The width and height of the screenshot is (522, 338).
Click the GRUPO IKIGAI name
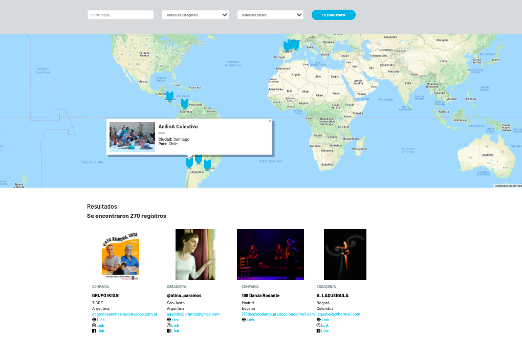click(105, 296)
